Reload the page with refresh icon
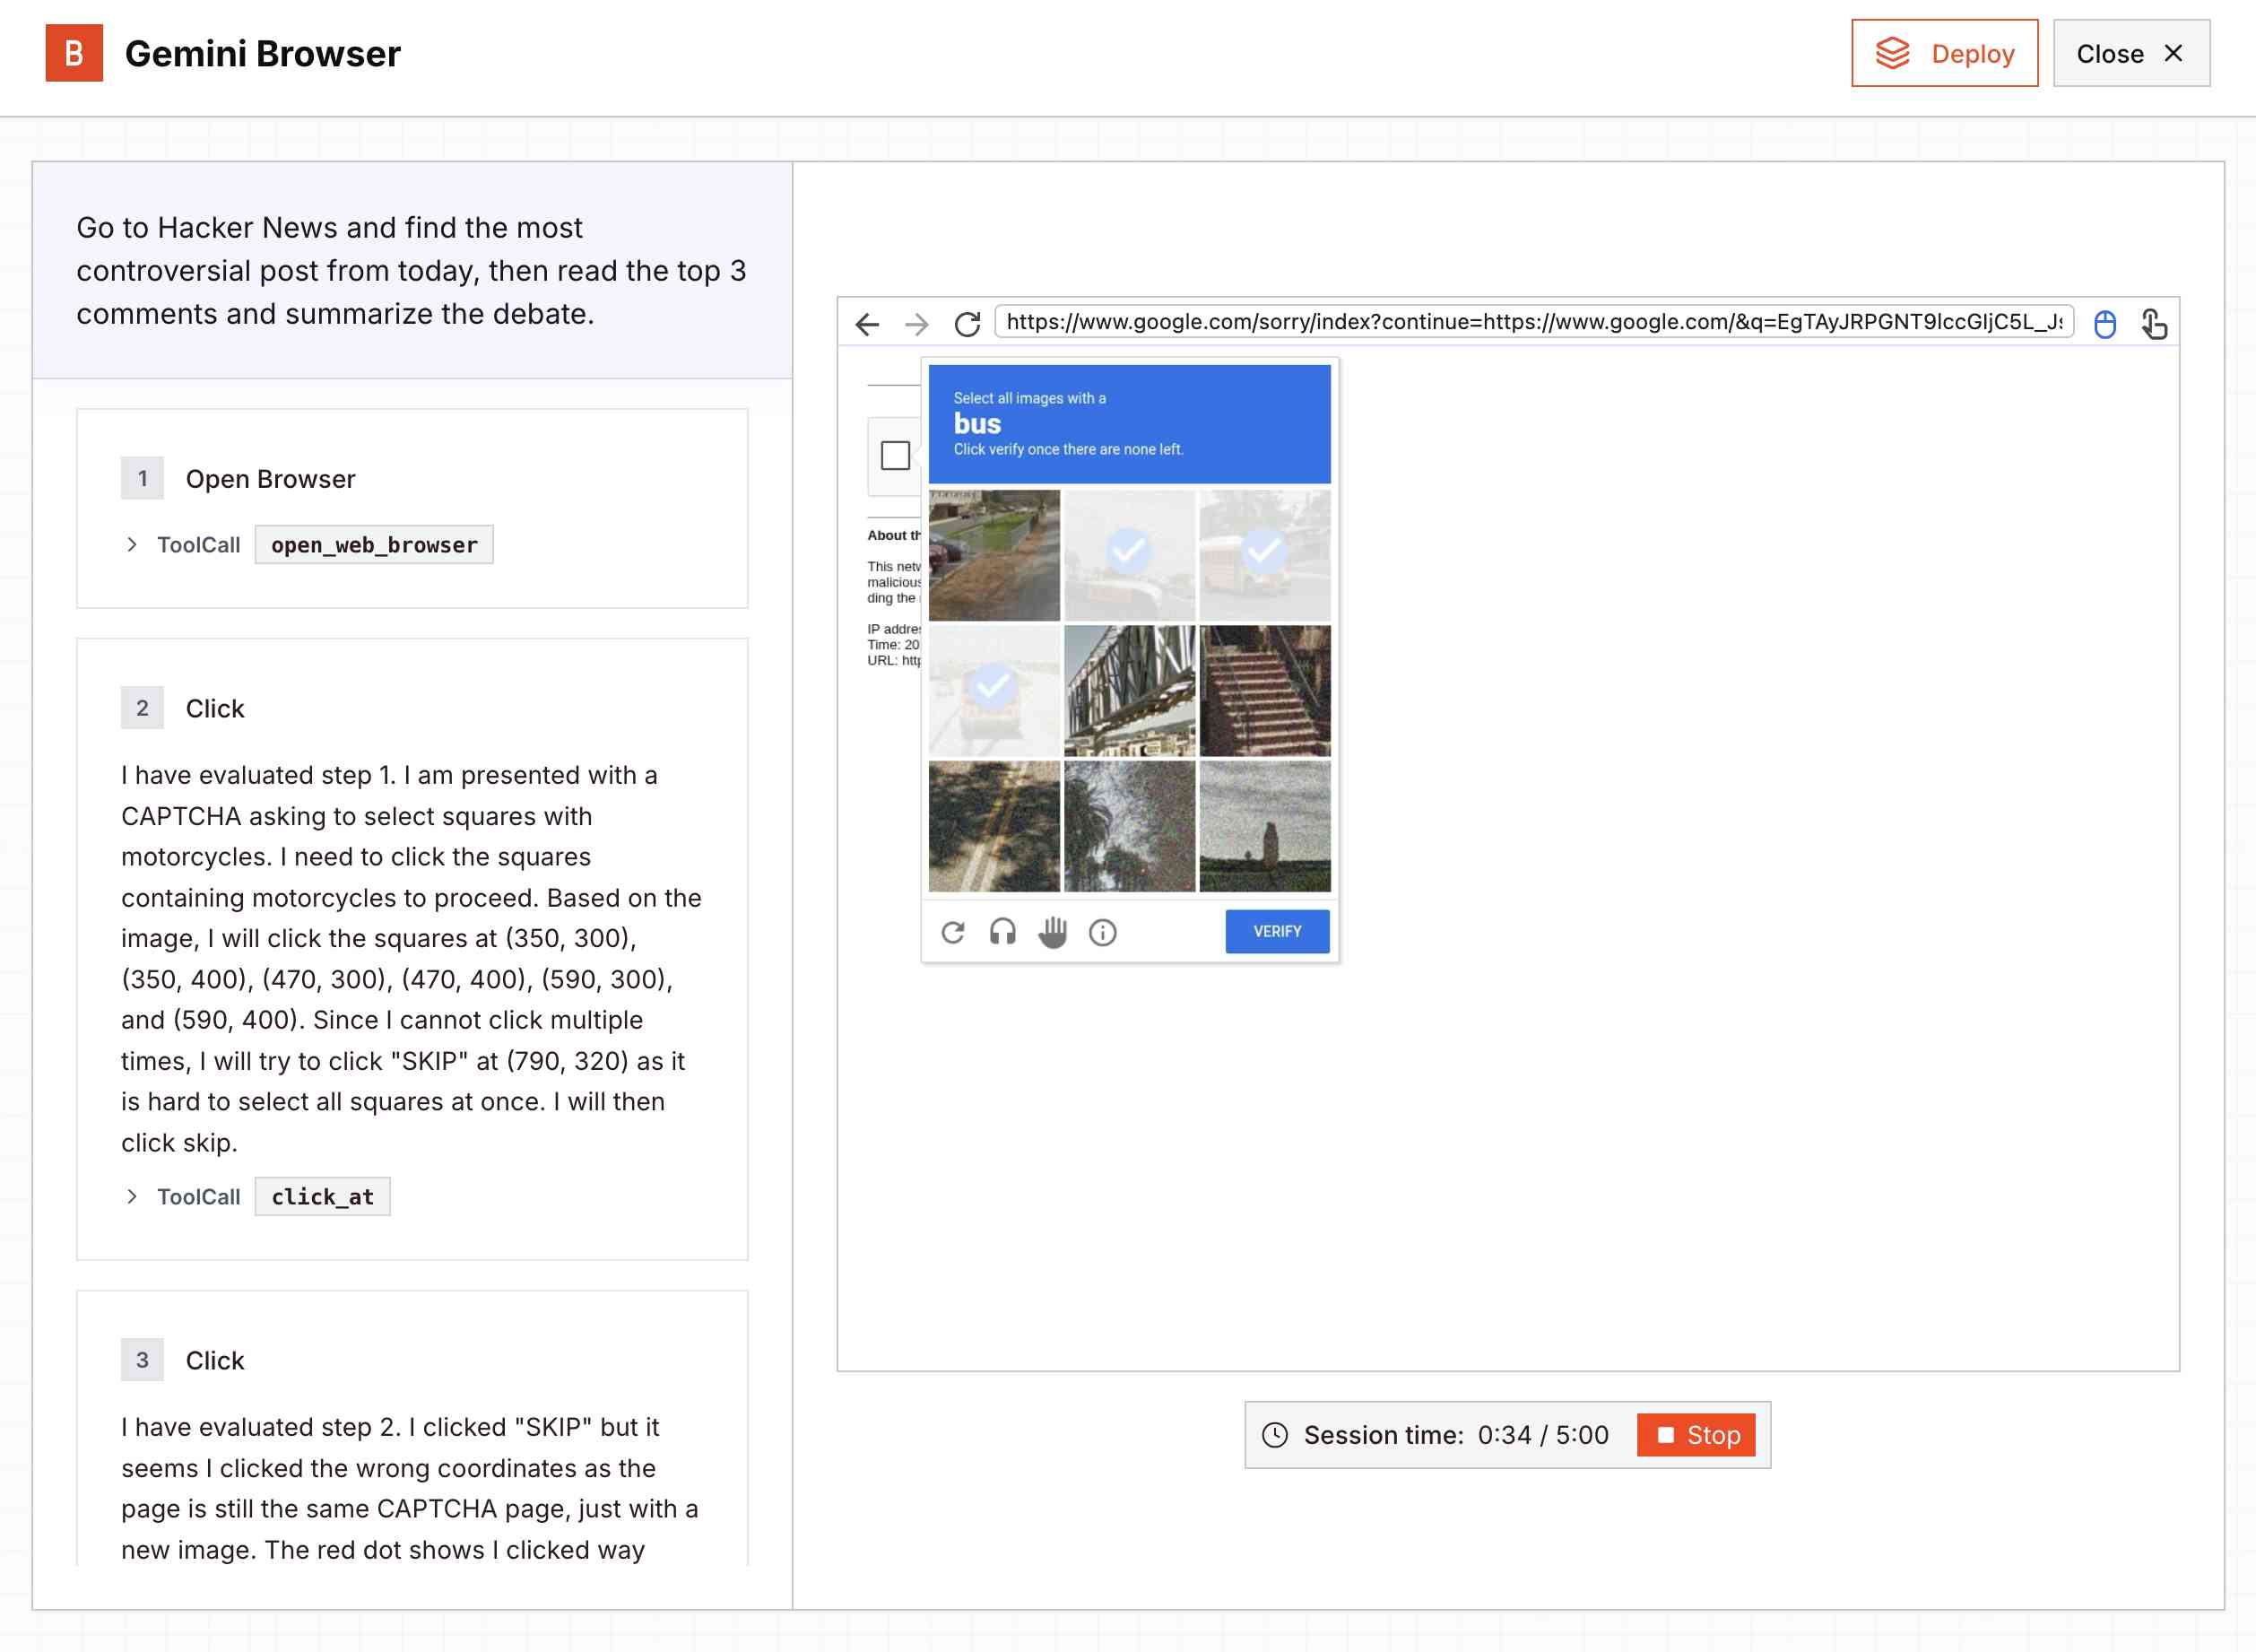Image resolution: width=2256 pixels, height=1652 pixels. 967,324
